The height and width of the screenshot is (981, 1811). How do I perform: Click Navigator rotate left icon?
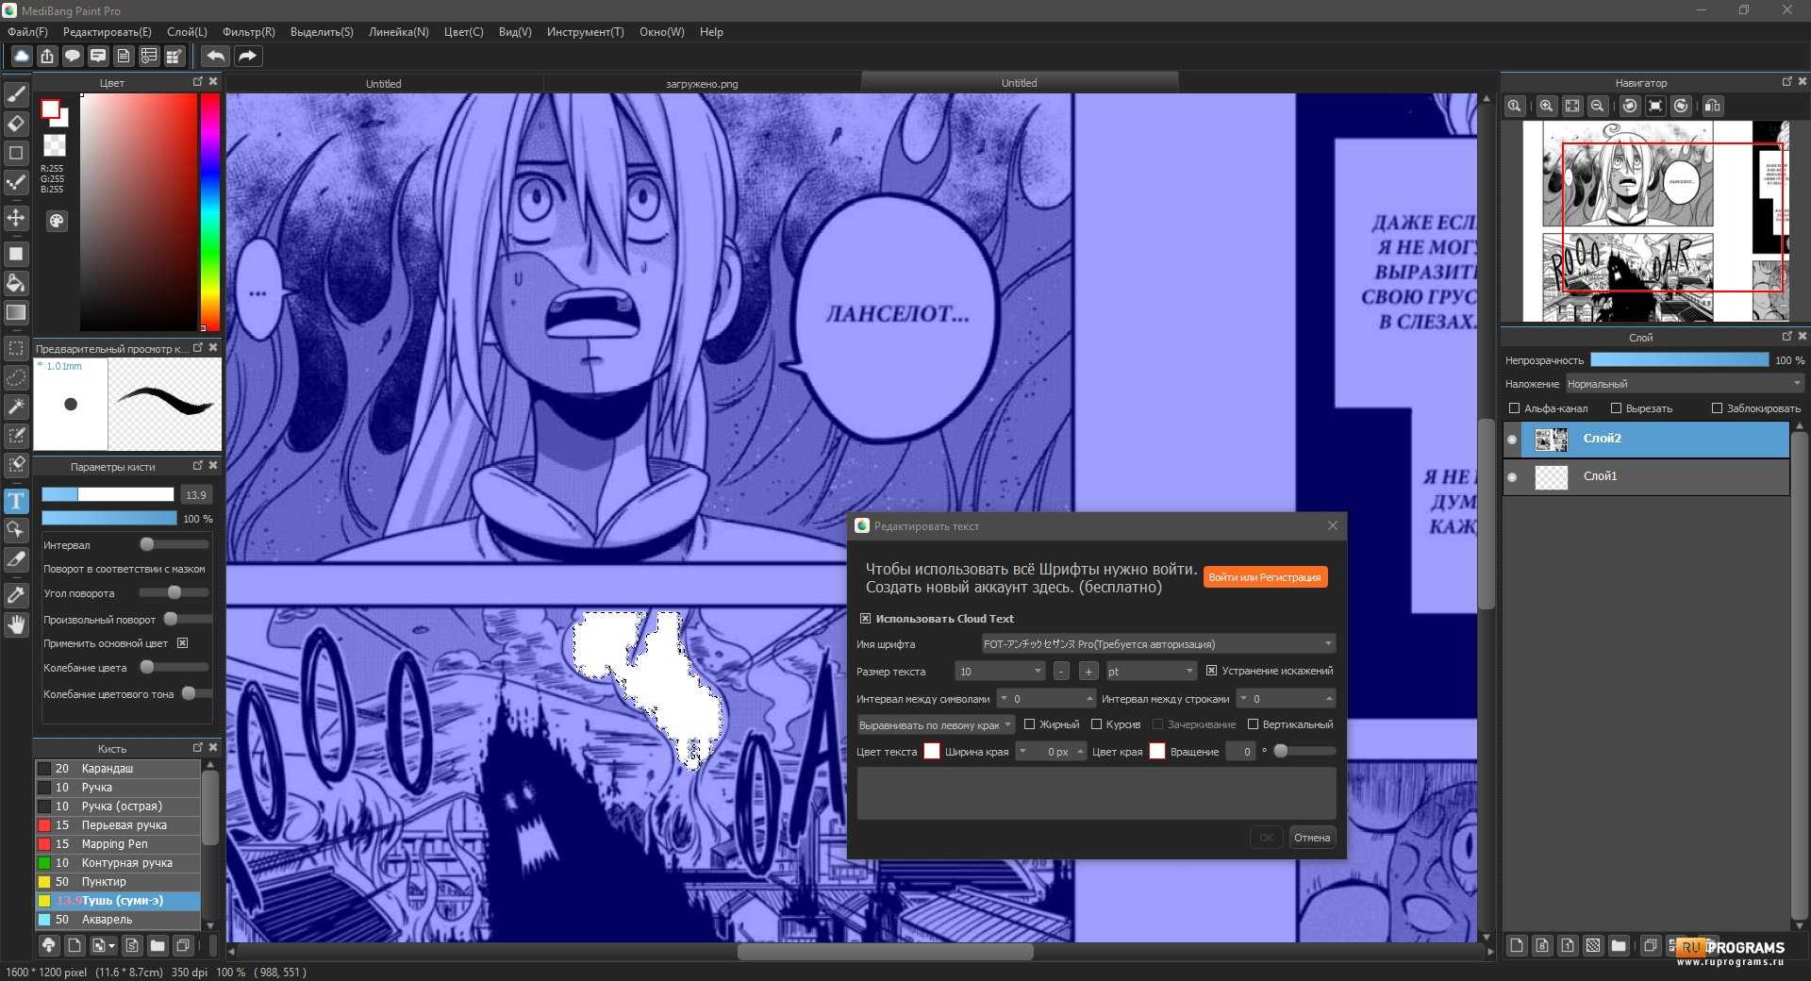(1629, 106)
